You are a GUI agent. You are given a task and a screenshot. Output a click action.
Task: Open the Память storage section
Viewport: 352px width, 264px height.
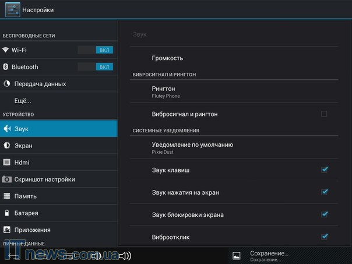[25, 196]
